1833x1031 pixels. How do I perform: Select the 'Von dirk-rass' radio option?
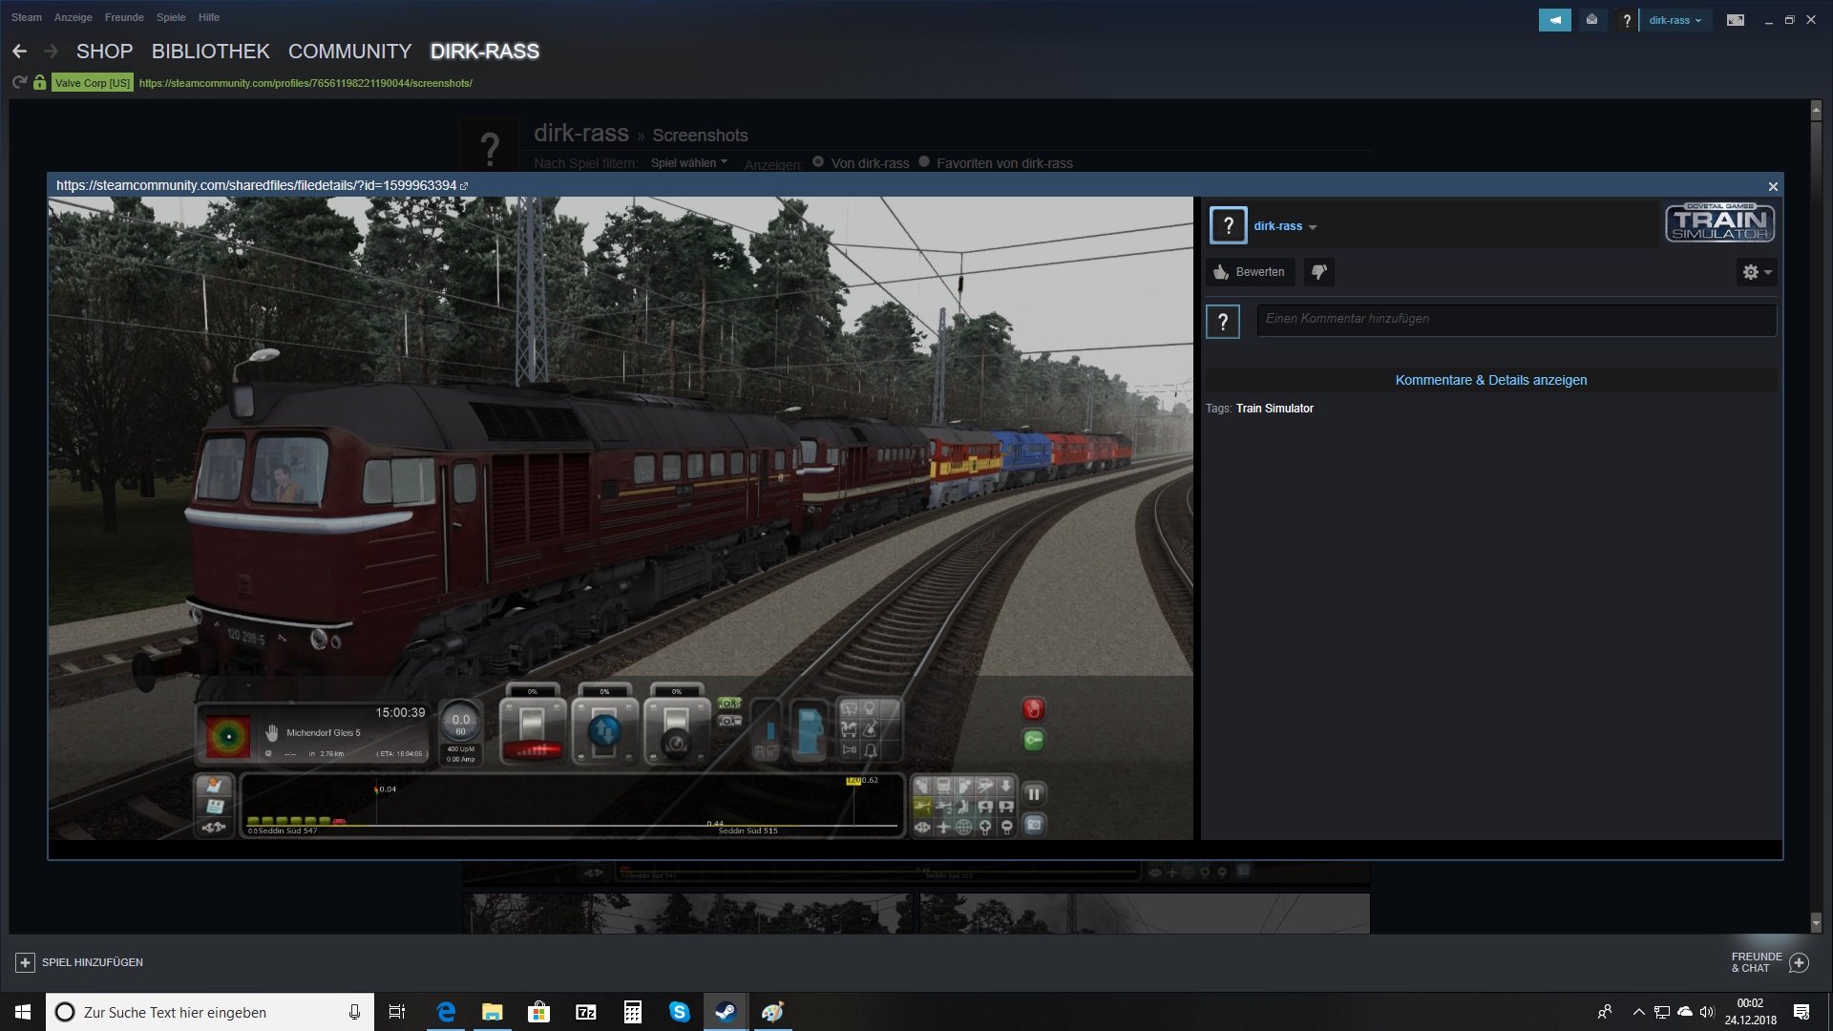pyautogui.click(x=818, y=162)
